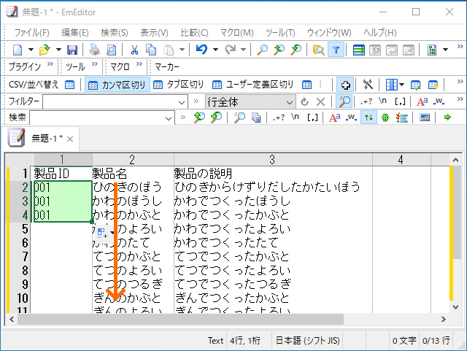The height and width of the screenshot is (351, 467).
Task: Click find previous icon in Search bar
Action: pyautogui.click(x=199, y=117)
